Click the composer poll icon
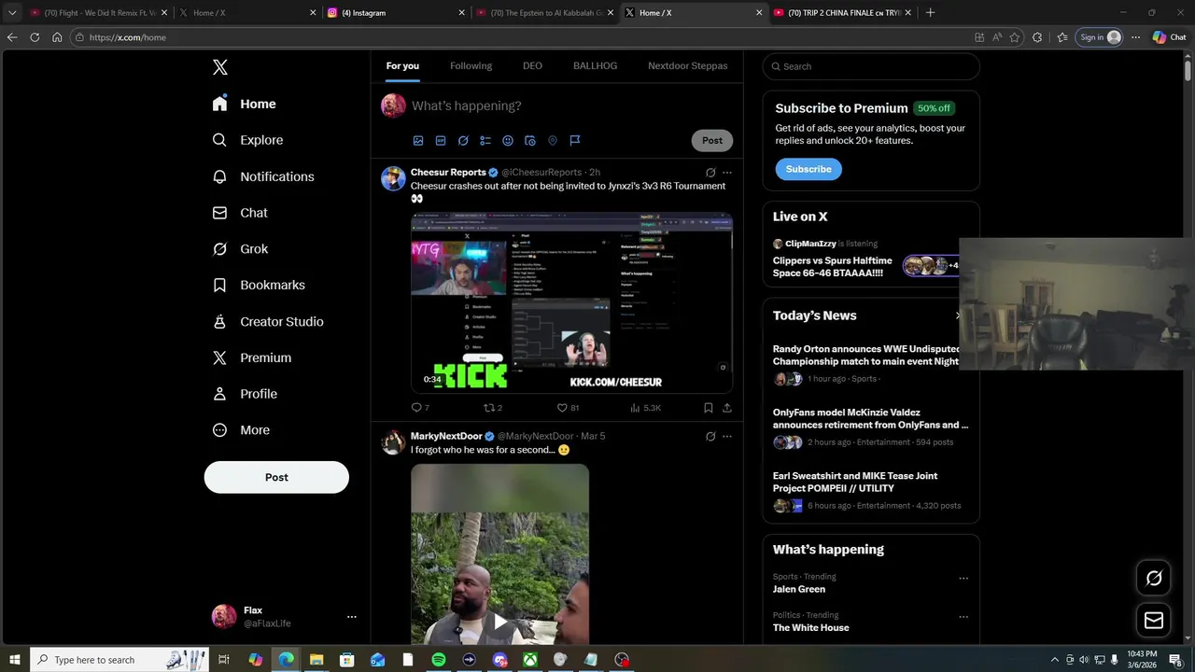This screenshot has width=1195, height=672. [x=485, y=141]
